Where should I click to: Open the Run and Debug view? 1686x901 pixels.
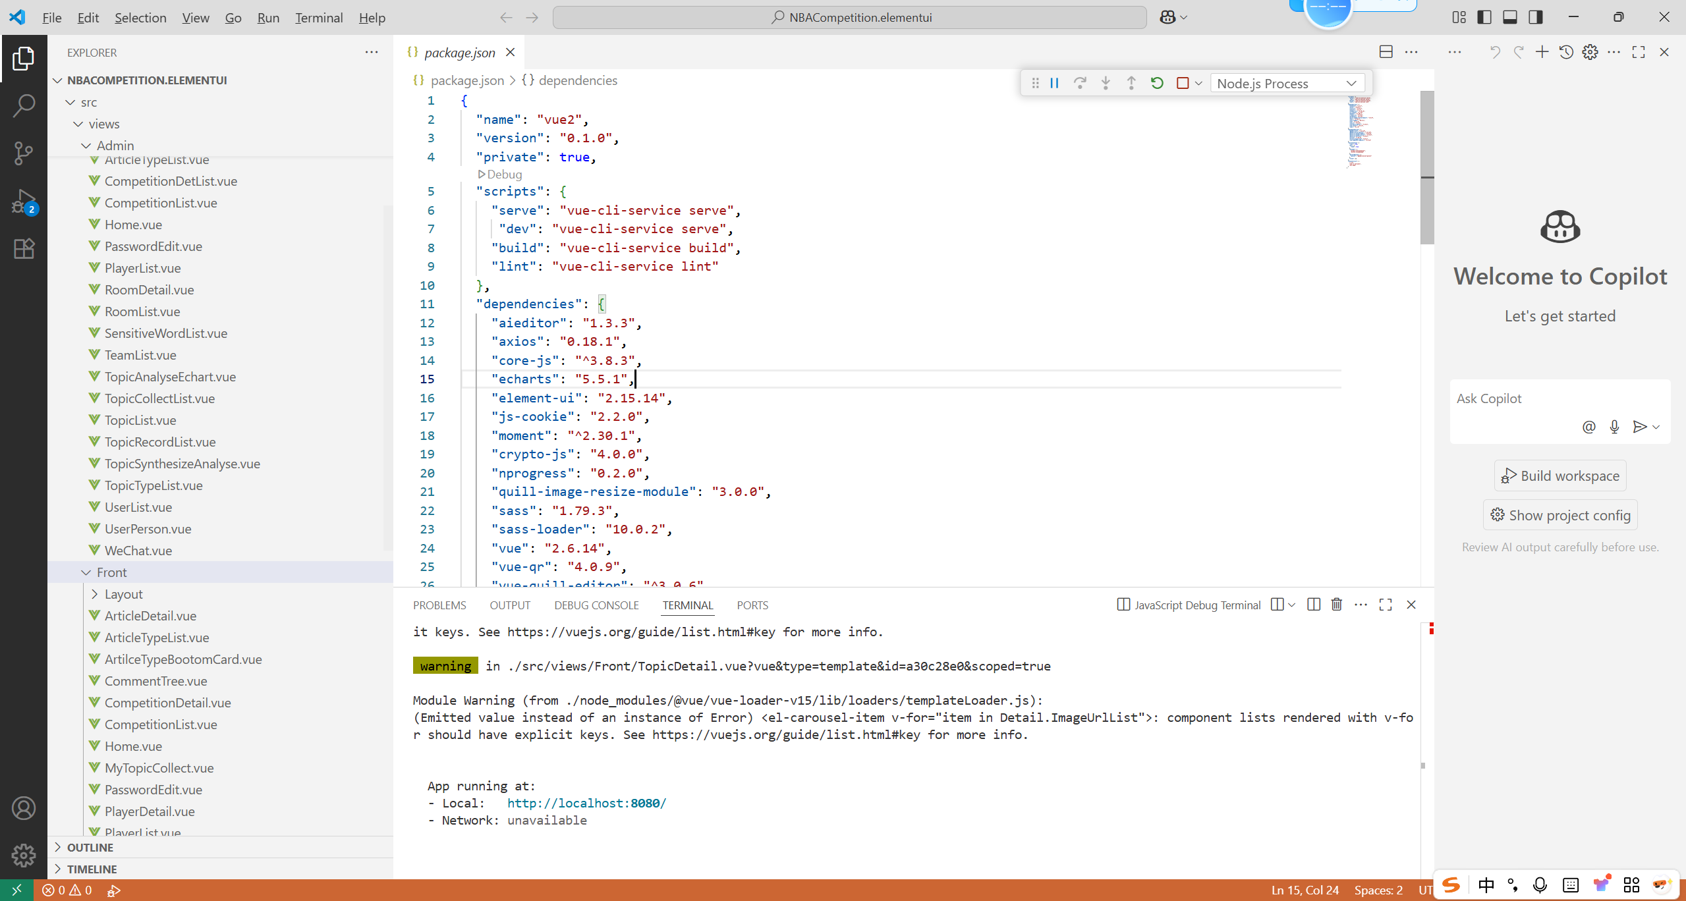coord(24,202)
